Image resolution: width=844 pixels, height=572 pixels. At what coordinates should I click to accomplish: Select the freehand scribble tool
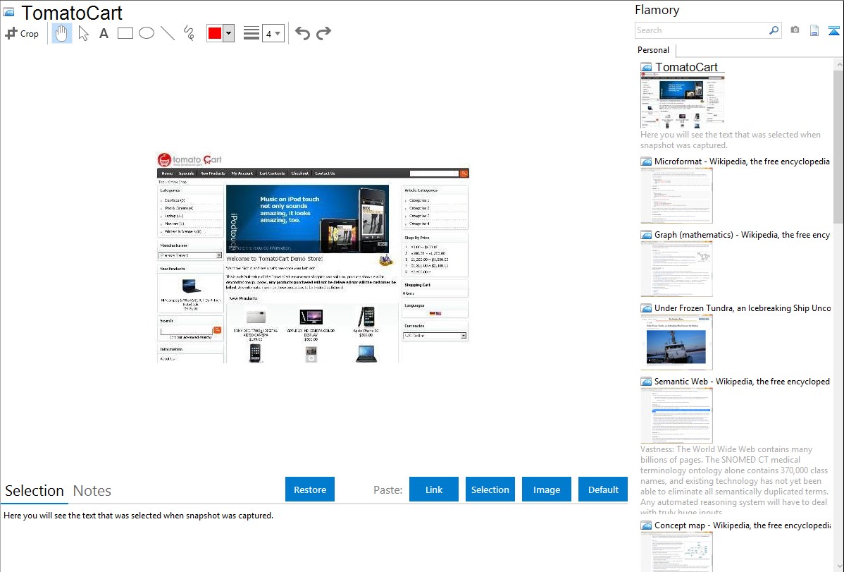click(x=189, y=33)
